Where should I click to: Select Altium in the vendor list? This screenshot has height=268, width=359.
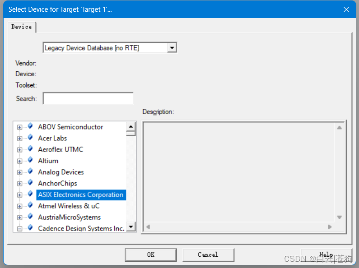point(48,161)
